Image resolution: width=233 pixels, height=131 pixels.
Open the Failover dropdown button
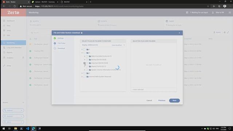point(13,110)
